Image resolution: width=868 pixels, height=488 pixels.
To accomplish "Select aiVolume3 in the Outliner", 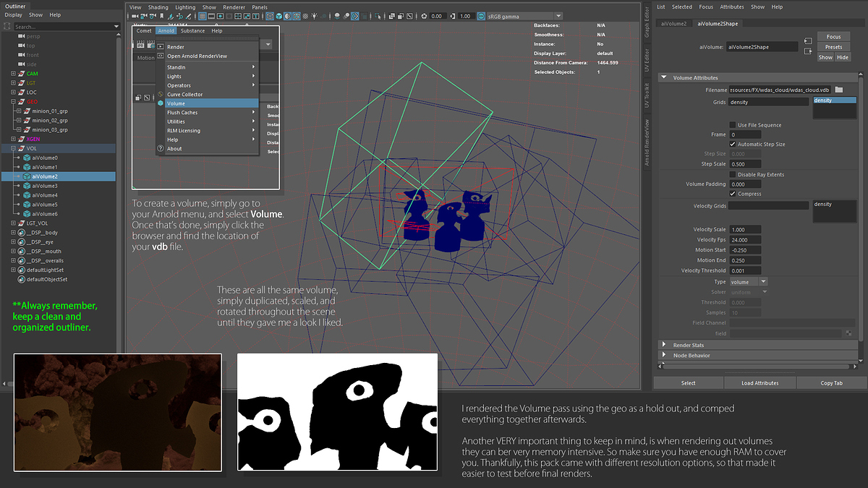I will (x=45, y=186).
